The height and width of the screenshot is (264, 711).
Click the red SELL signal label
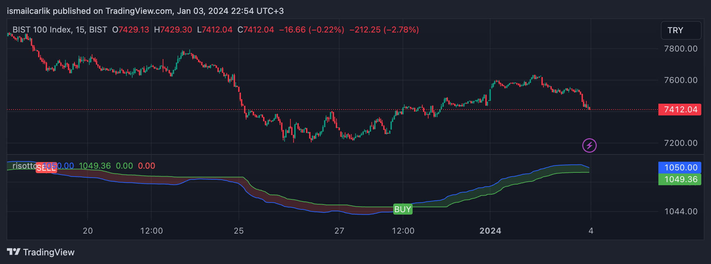click(x=46, y=168)
